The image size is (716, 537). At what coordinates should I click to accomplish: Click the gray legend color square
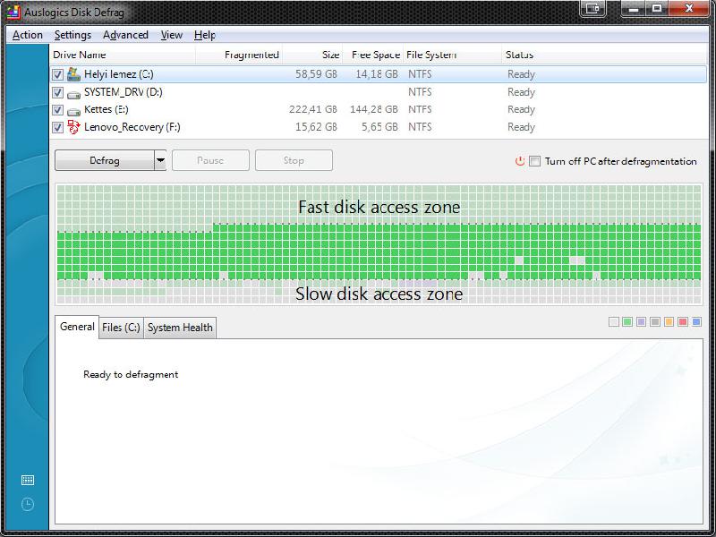point(655,322)
